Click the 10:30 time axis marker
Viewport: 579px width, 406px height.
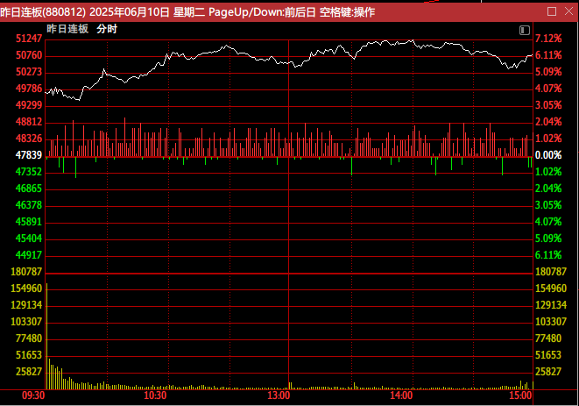coord(156,396)
